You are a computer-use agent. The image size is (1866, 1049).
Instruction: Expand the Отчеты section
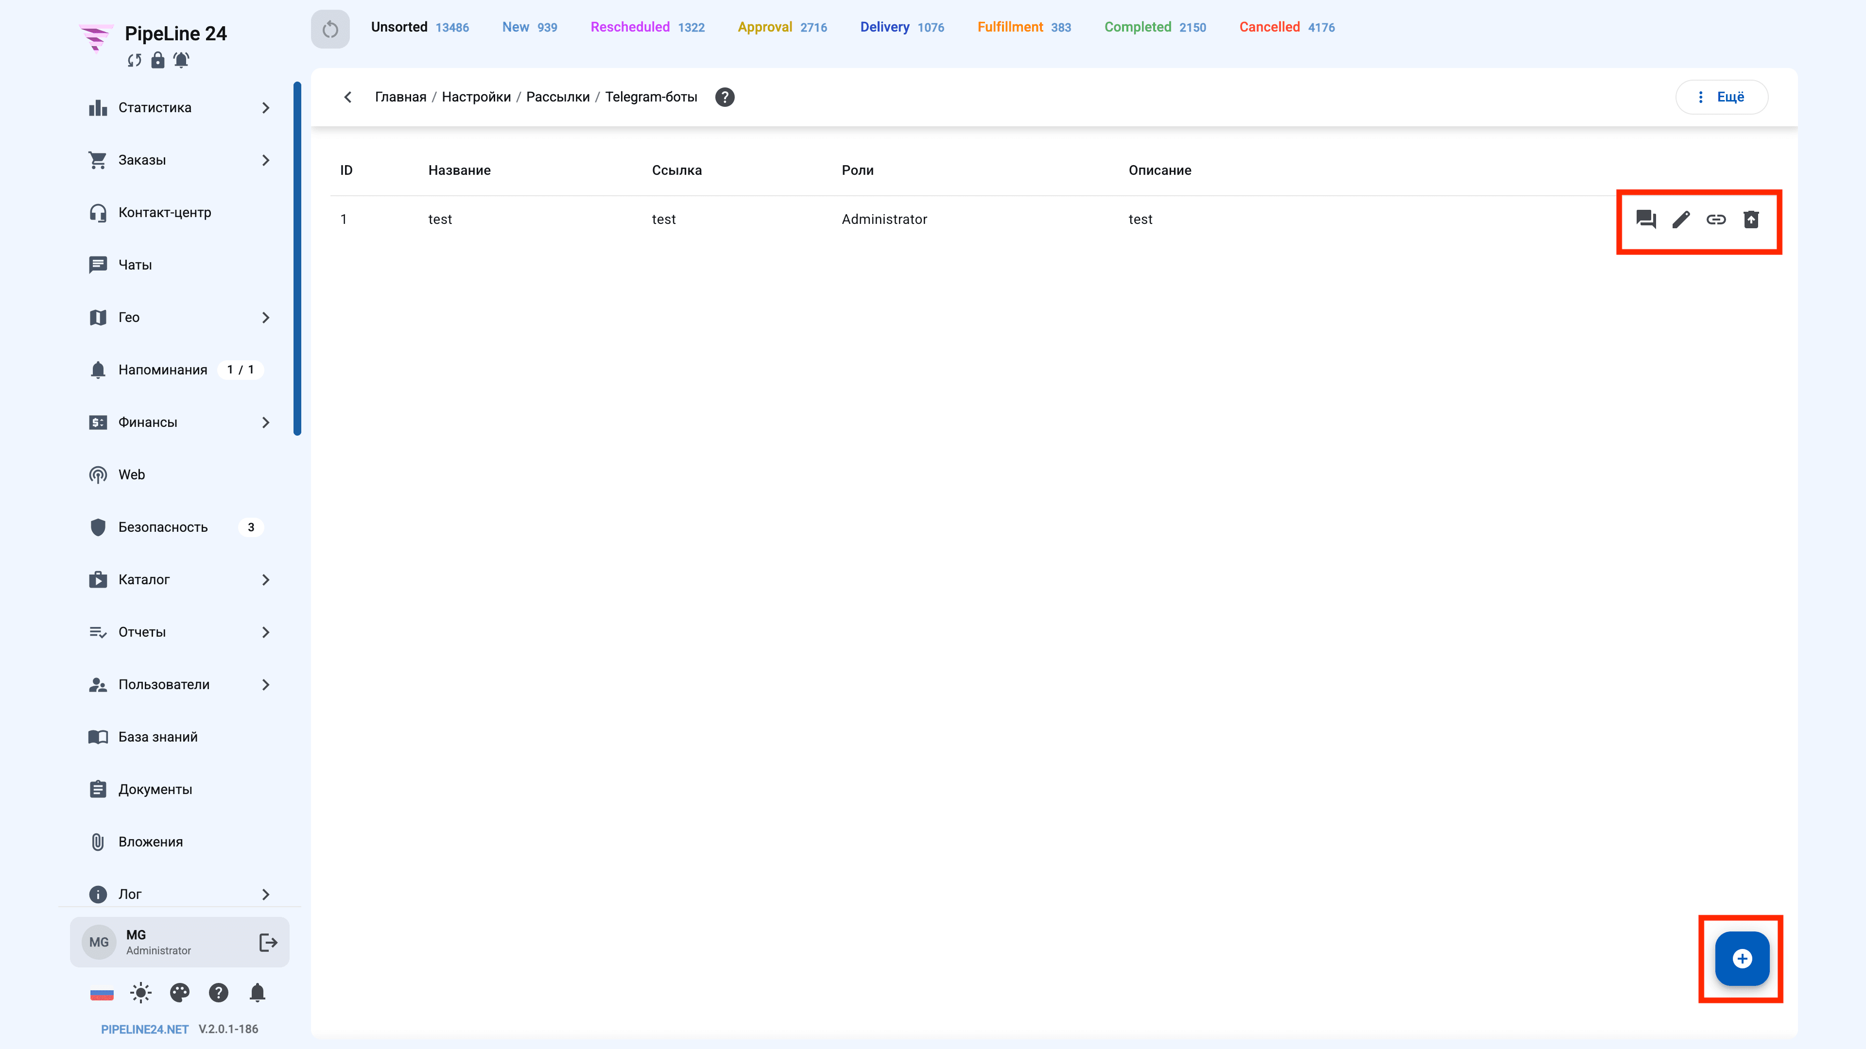(x=180, y=632)
